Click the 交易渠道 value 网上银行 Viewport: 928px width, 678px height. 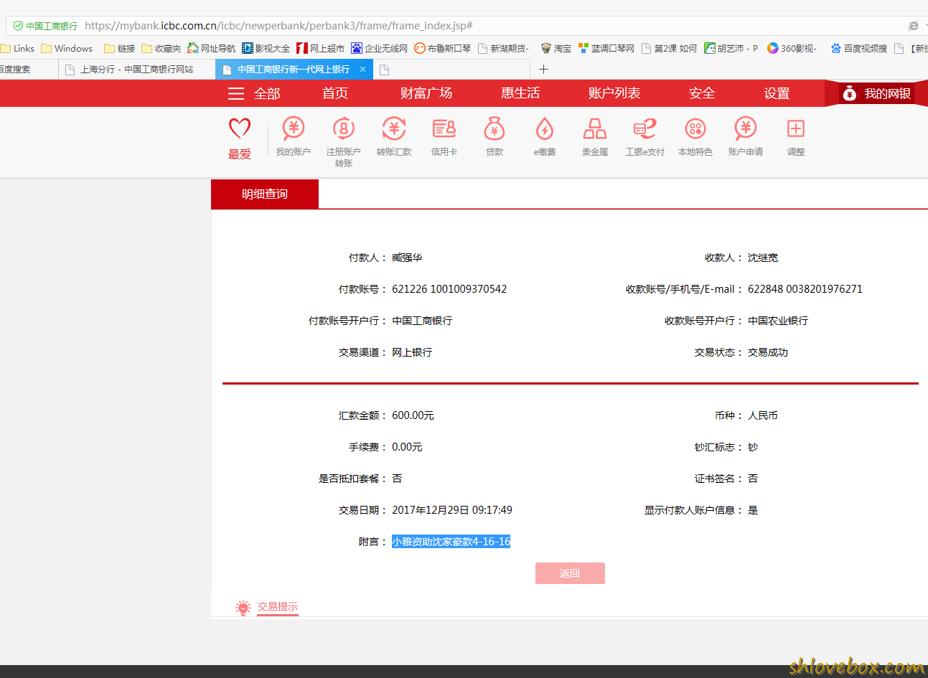click(412, 352)
